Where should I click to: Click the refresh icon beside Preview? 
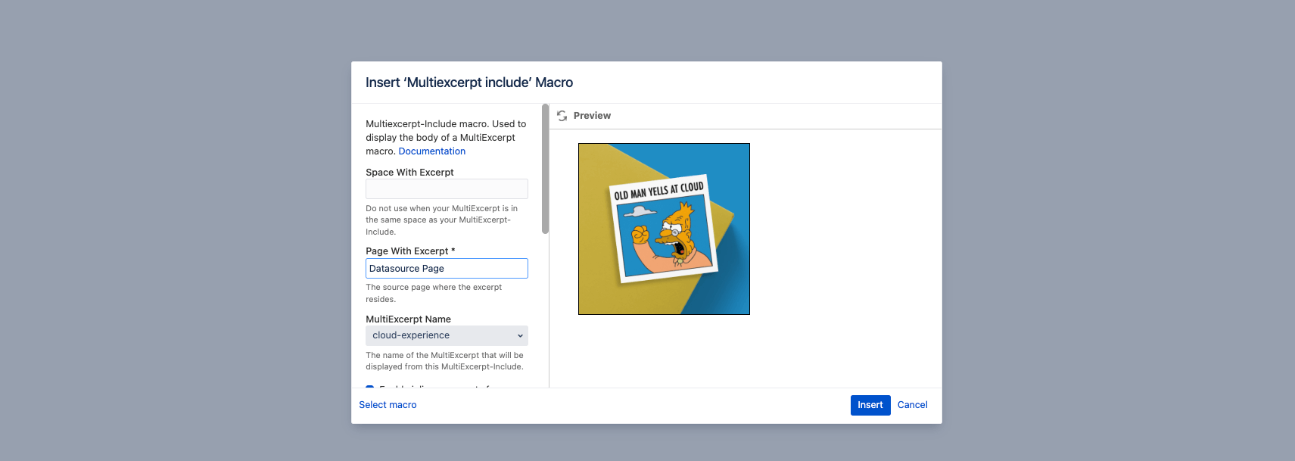coord(562,116)
